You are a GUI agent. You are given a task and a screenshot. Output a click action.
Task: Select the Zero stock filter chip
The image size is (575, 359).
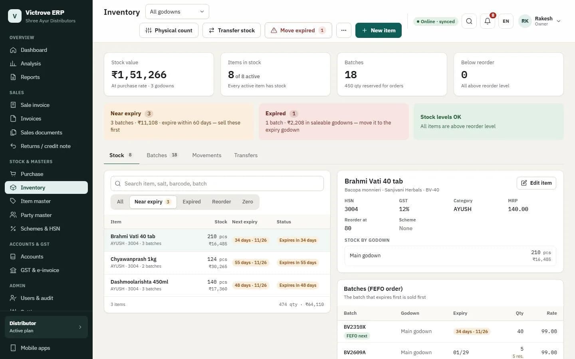click(248, 202)
